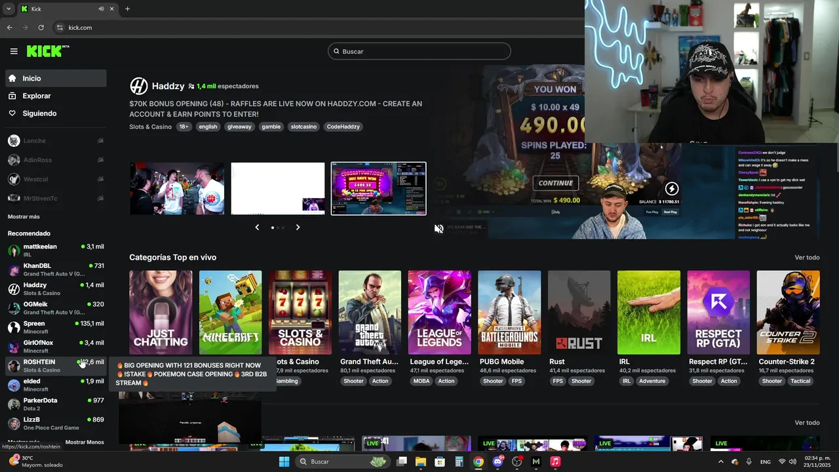
Task: Open Counter-Strike 2 category card
Action: [788, 313]
